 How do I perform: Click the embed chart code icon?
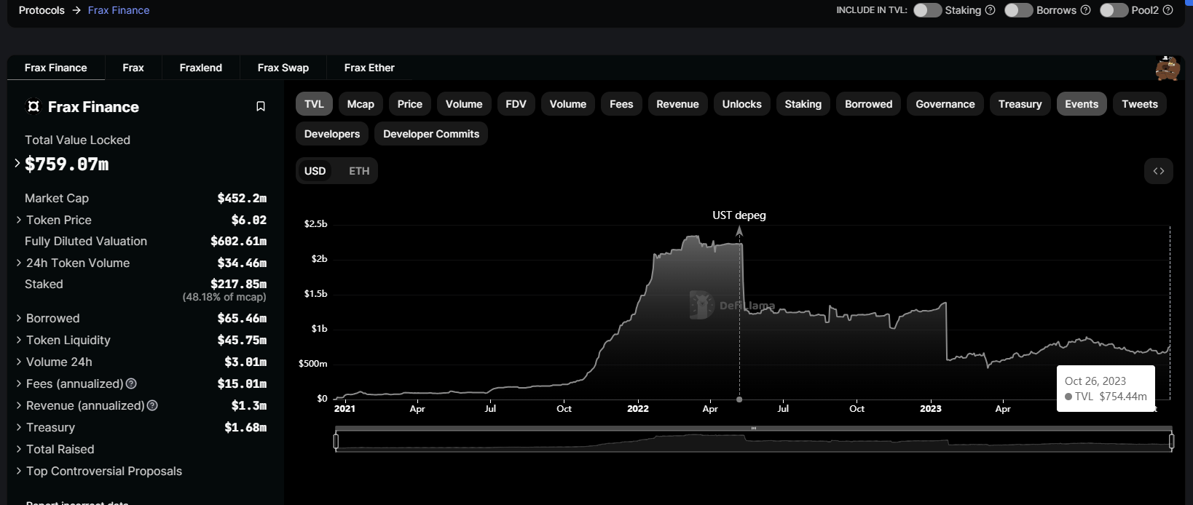tap(1158, 171)
